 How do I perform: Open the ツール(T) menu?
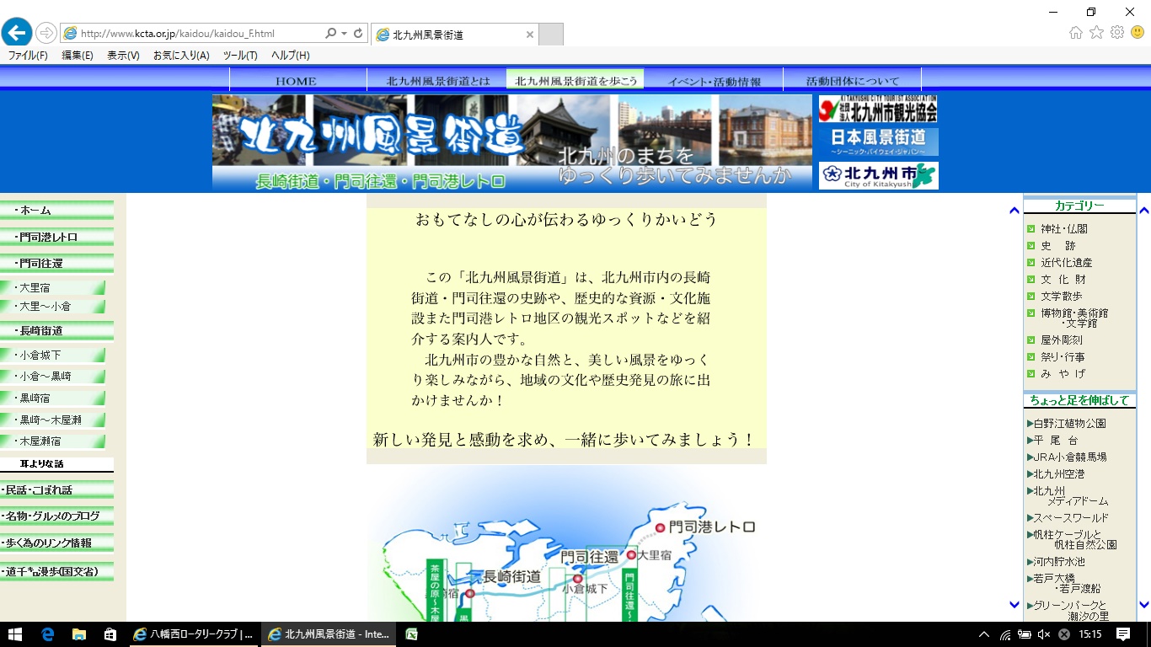(240, 56)
